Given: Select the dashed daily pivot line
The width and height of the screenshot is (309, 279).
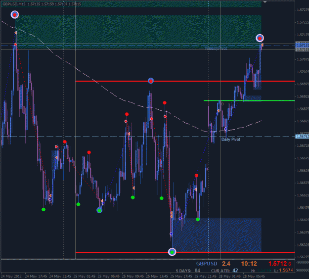Looking at the screenshot, I should [148, 137].
